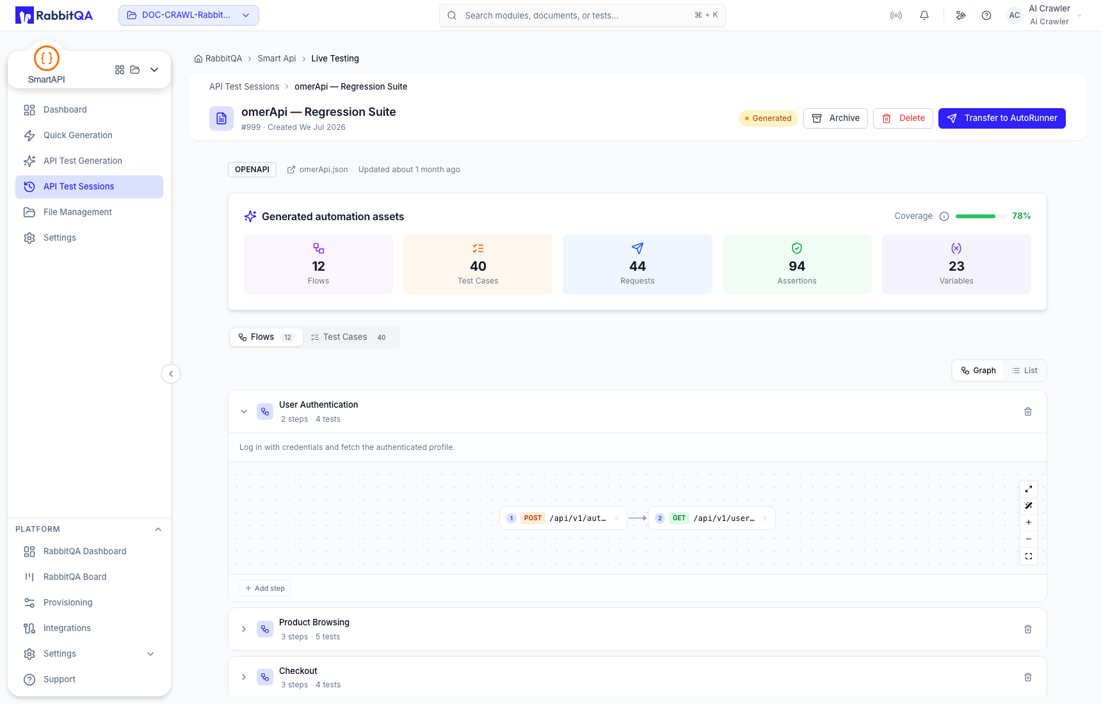Open Dashboard in the sidebar
1101x704 pixels.
pos(89,110)
